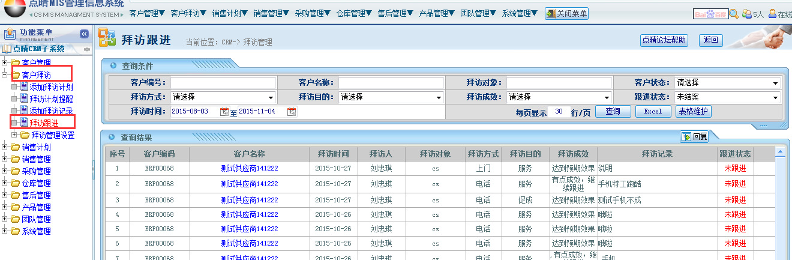Open calendar picker for visit end date
Viewport: 792px width, 260px height.
pyautogui.click(x=292, y=112)
